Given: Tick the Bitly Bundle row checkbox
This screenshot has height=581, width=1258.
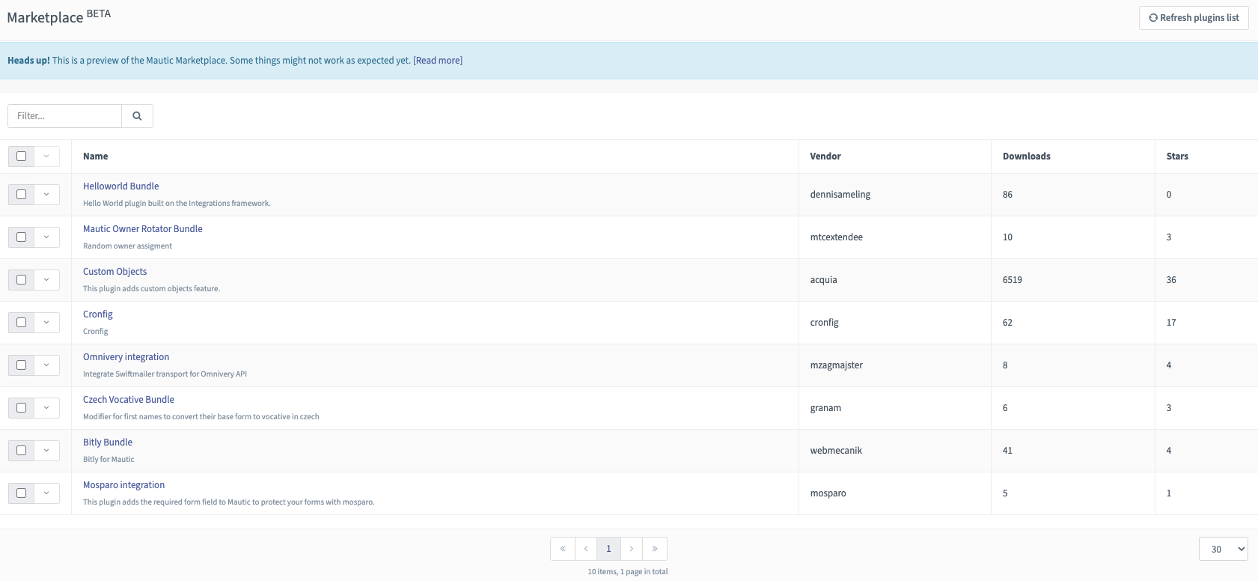Looking at the screenshot, I should click(21, 451).
